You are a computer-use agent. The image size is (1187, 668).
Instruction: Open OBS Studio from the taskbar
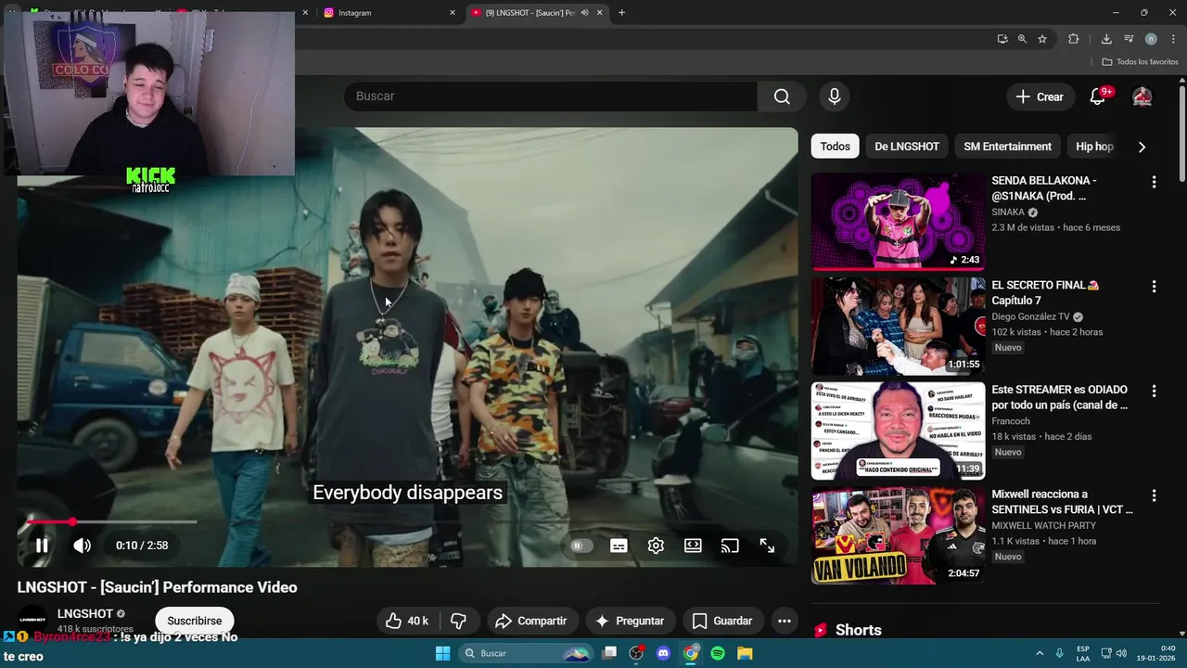[x=636, y=653]
